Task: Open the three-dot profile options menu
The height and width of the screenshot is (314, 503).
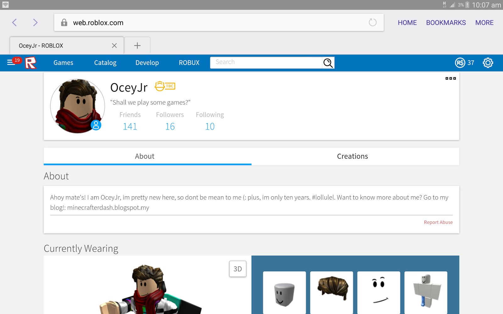Action: click(450, 78)
